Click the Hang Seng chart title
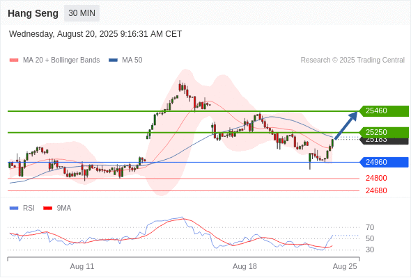The image size is (411, 278). (33, 13)
